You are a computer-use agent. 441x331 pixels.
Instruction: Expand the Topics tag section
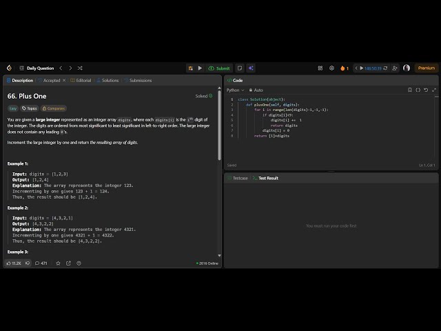pos(30,108)
